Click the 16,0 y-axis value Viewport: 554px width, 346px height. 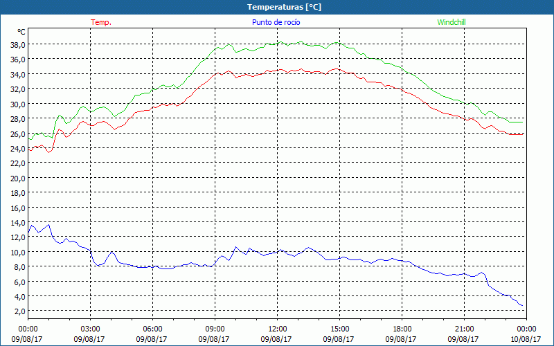click(18, 208)
